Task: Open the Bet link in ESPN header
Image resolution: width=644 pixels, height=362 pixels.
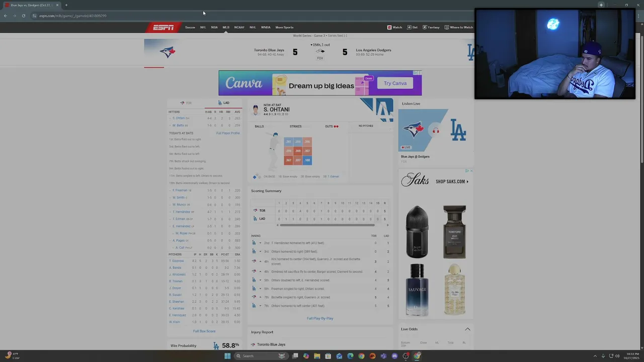Action: 413,27
